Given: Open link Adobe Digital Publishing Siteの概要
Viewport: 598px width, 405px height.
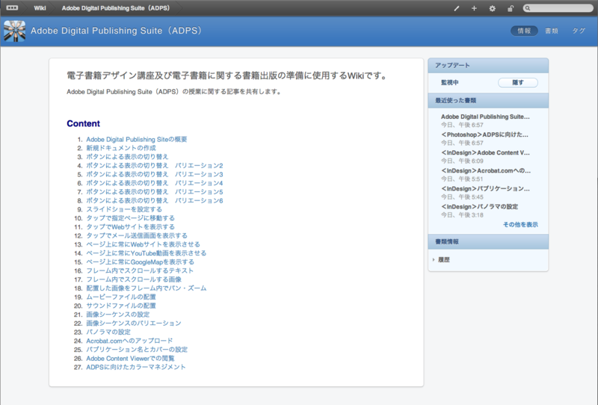Looking at the screenshot, I should (x=137, y=140).
